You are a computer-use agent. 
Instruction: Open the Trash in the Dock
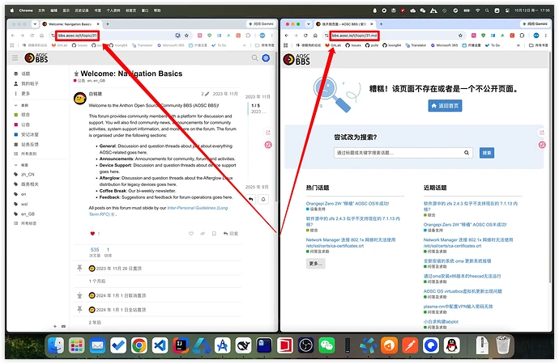pos(502,345)
